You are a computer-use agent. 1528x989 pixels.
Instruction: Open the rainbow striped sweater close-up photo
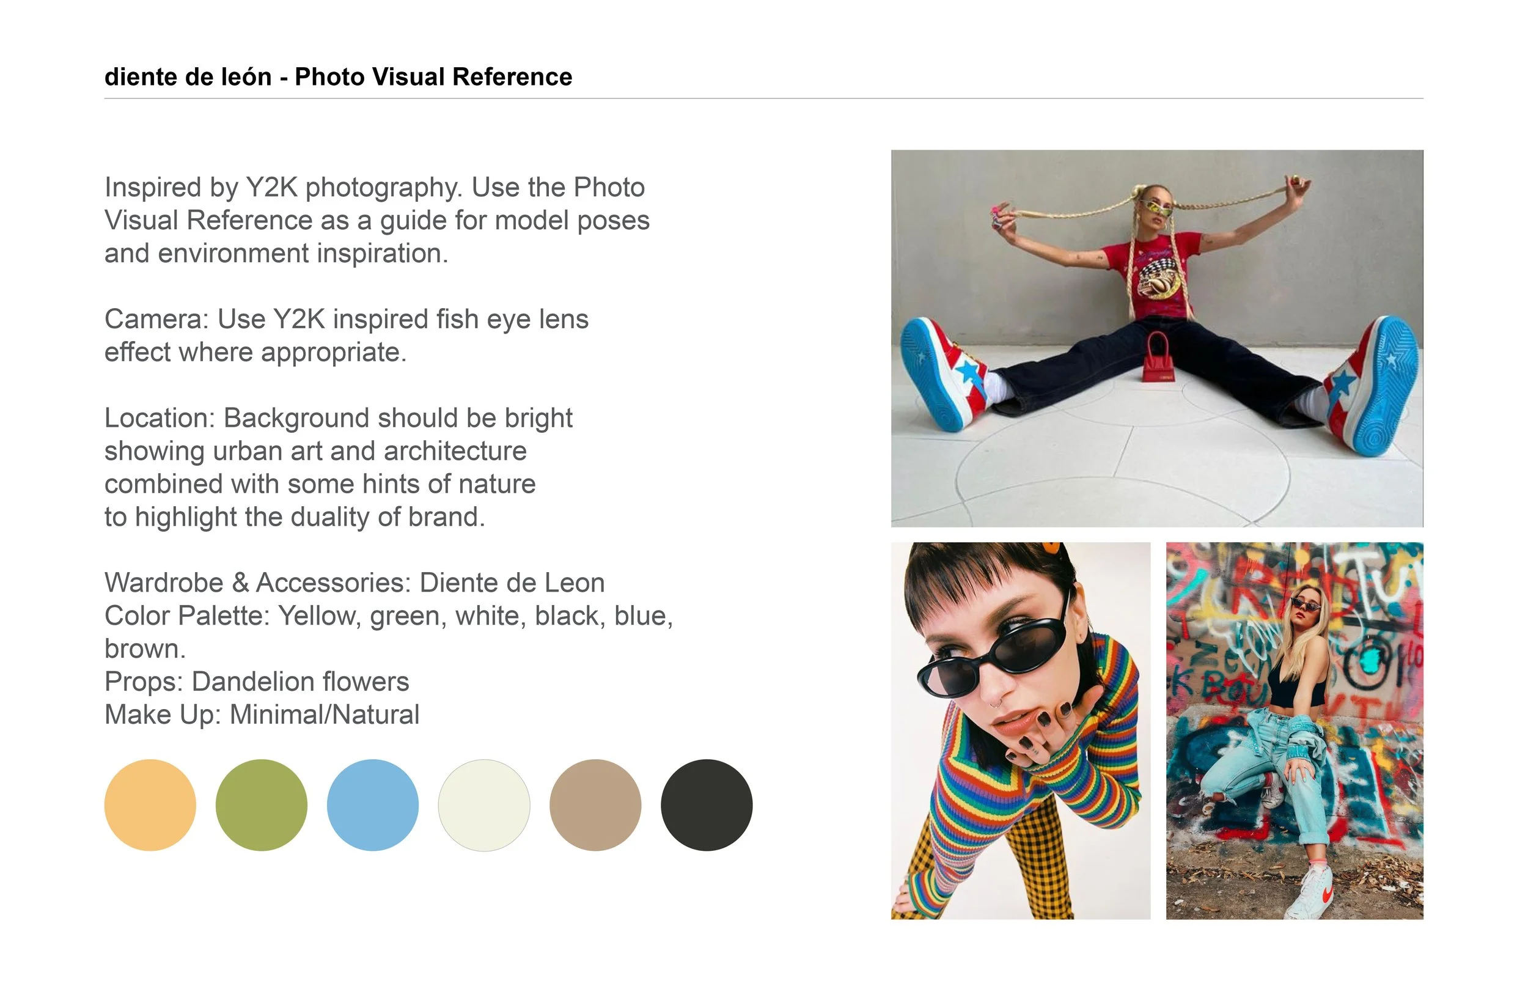click(1021, 731)
